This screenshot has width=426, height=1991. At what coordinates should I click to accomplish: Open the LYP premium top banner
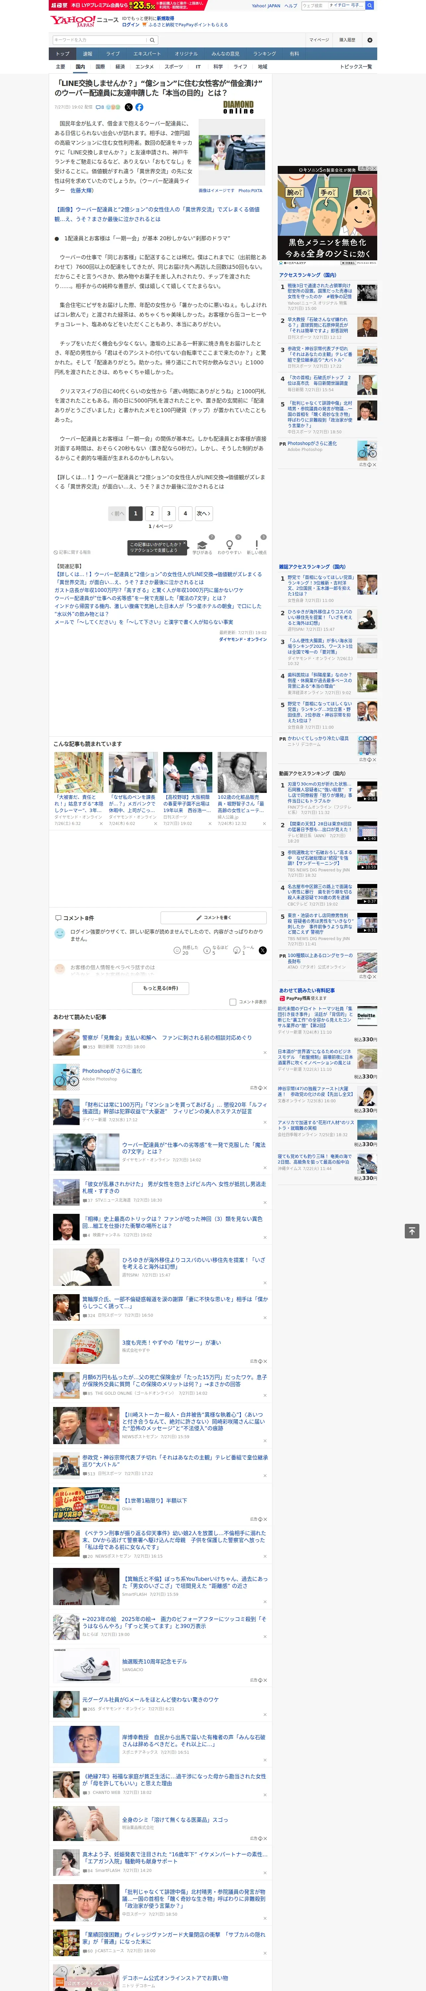tap(128, 5)
